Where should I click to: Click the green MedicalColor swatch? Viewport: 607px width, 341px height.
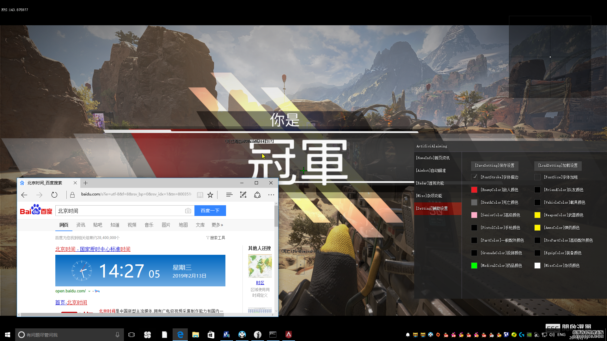(x=474, y=266)
